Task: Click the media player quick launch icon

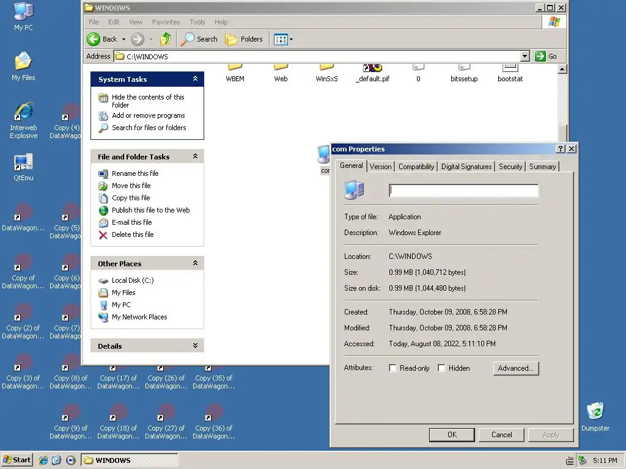Action: click(x=71, y=460)
